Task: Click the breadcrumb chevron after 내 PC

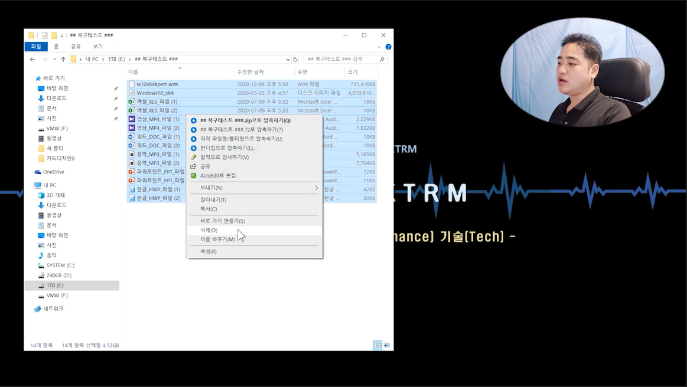Action: tap(103, 59)
